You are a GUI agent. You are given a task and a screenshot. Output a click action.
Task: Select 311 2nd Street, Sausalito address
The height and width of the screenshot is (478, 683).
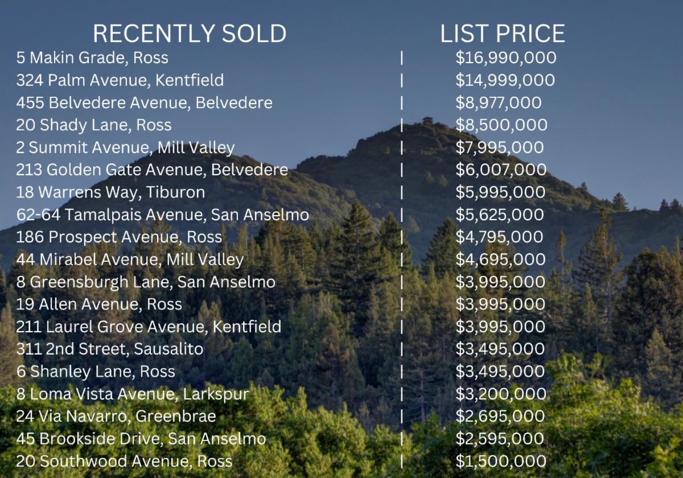point(109,349)
